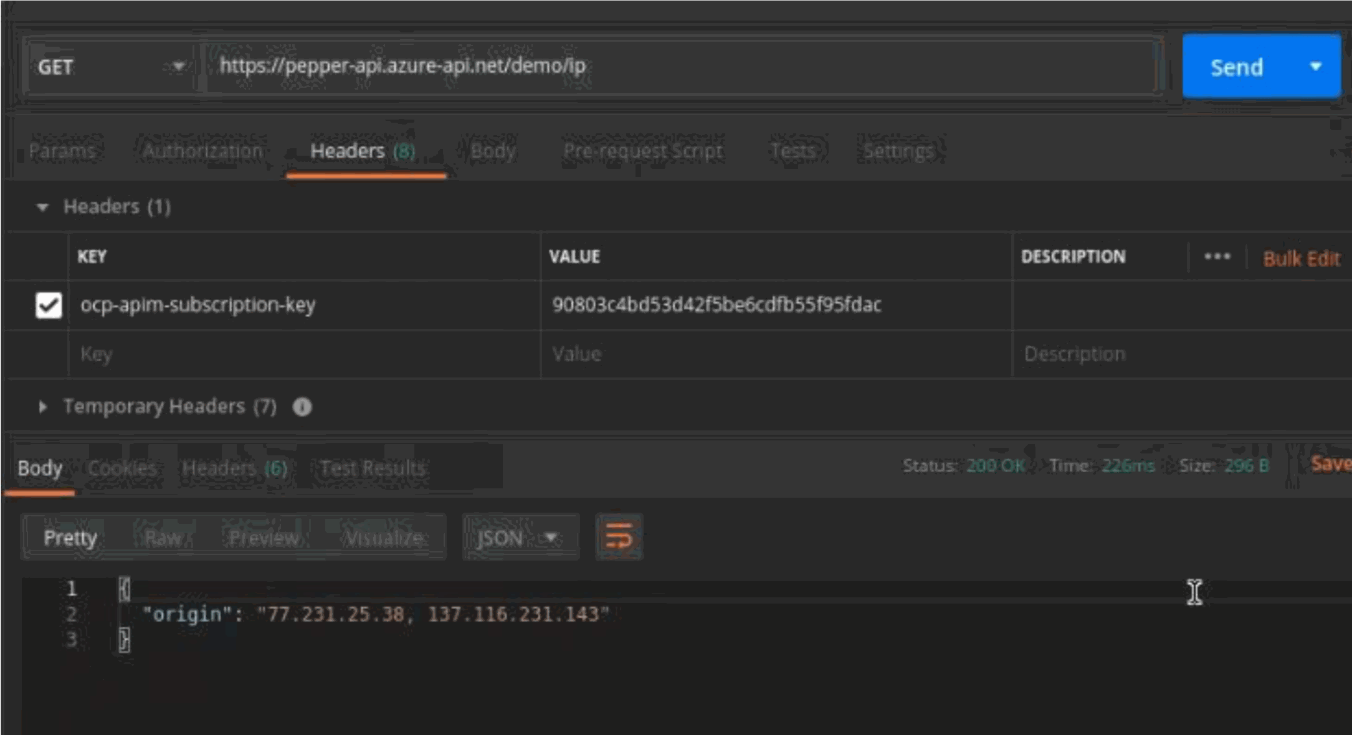Click the ocp-apim-subscription-key key cell
The image size is (1352, 735).
click(305, 305)
